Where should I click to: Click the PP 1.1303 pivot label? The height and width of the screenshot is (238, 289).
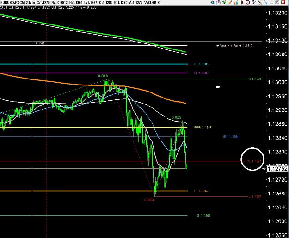pos(201,73)
